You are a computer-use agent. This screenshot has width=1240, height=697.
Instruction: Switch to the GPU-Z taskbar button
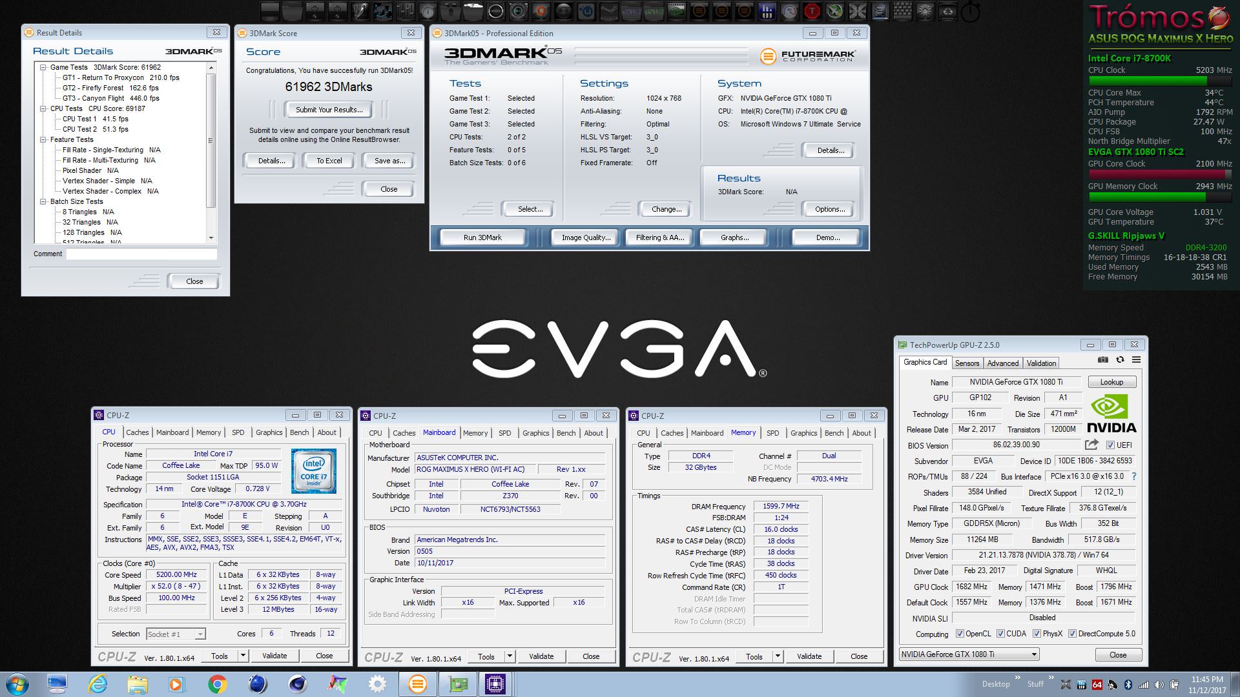point(458,684)
